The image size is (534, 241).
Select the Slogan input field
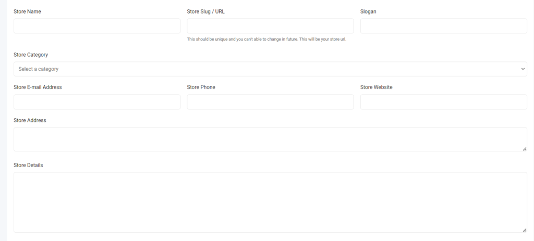[x=443, y=26]
